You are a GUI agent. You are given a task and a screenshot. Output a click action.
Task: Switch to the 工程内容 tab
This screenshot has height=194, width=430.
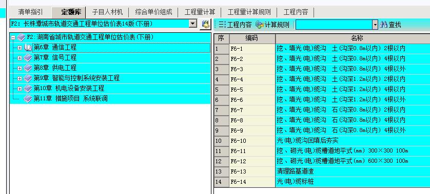click(296, 12)
